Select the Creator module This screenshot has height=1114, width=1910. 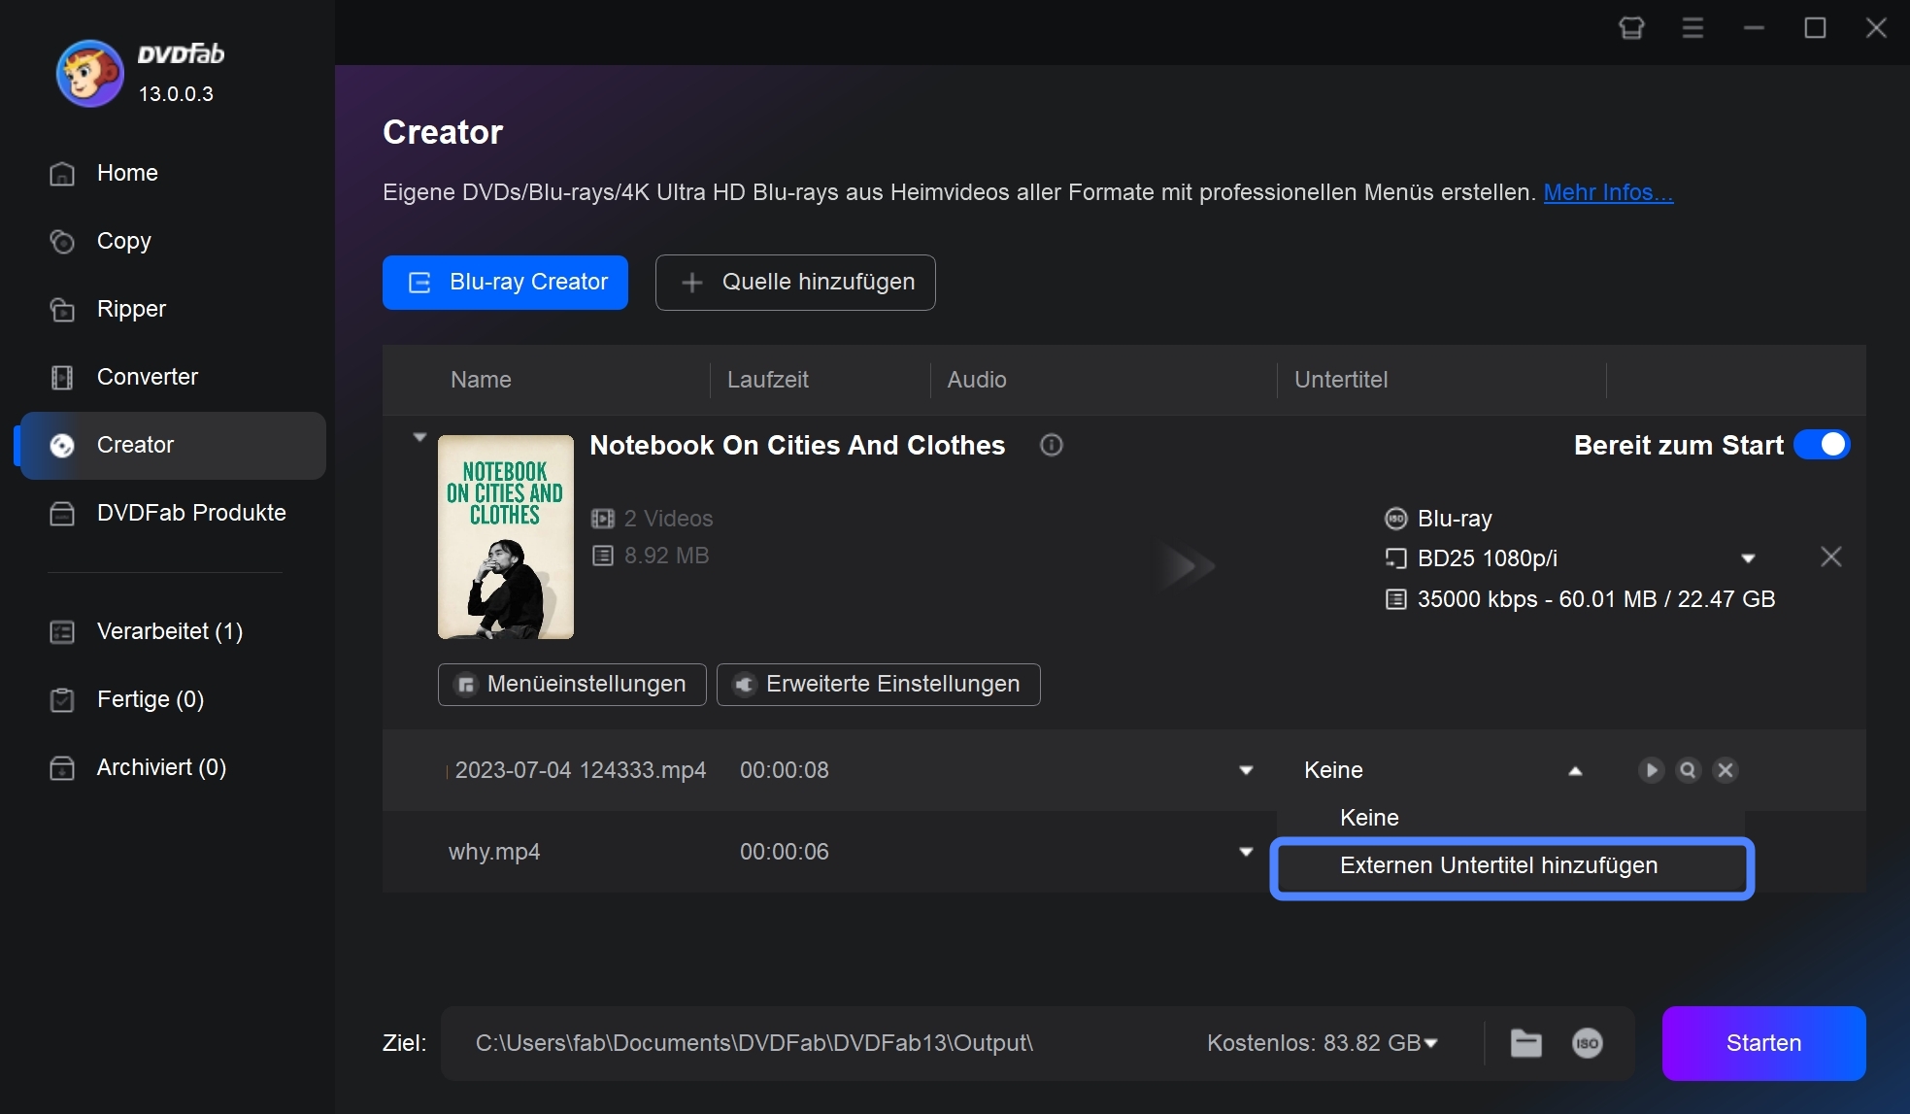(x=173, y=445)
